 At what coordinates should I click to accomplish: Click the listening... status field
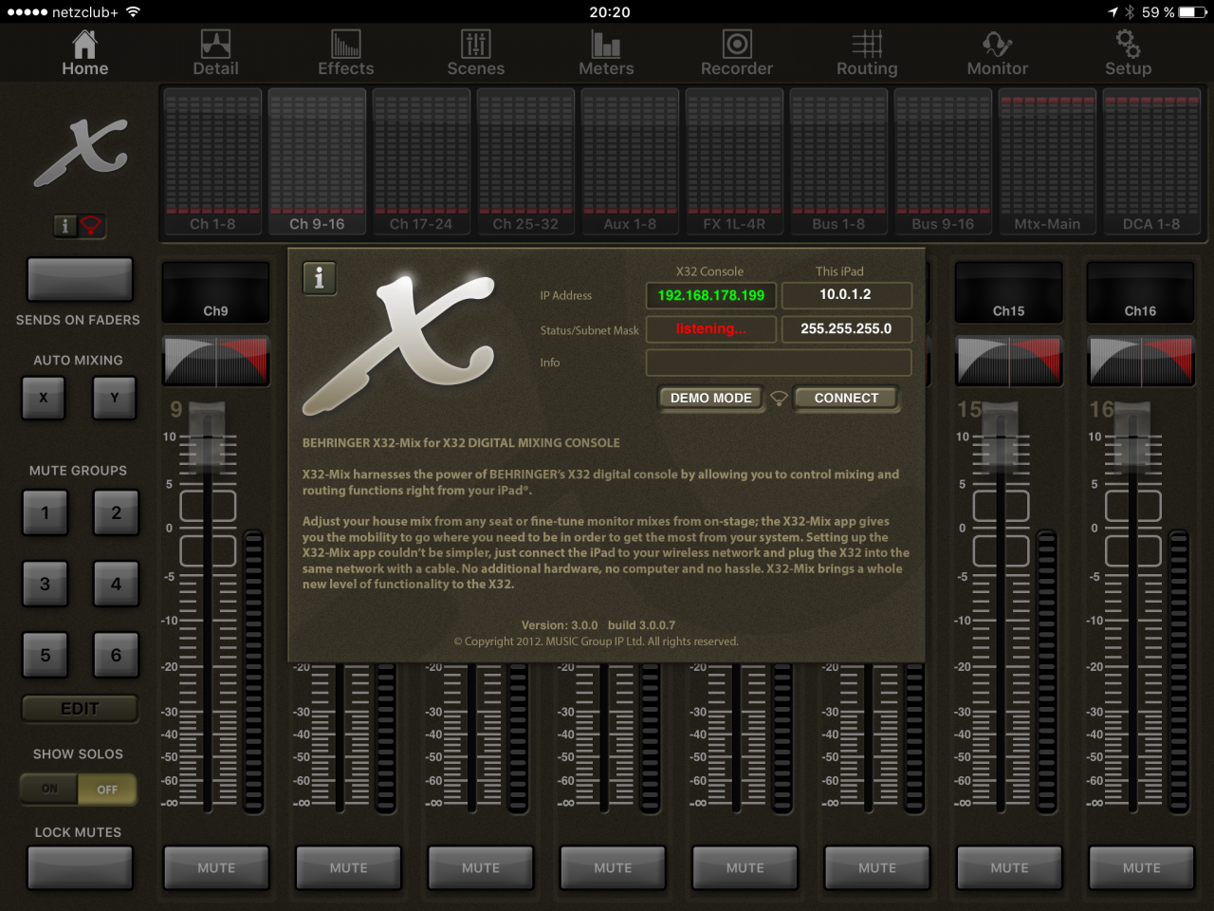[x=711, y=329]
